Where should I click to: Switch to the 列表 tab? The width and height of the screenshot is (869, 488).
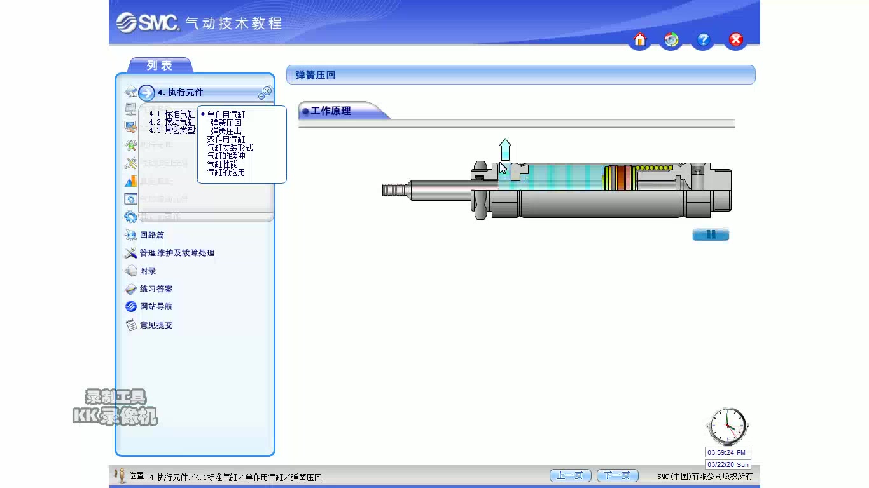pos(160,65)
